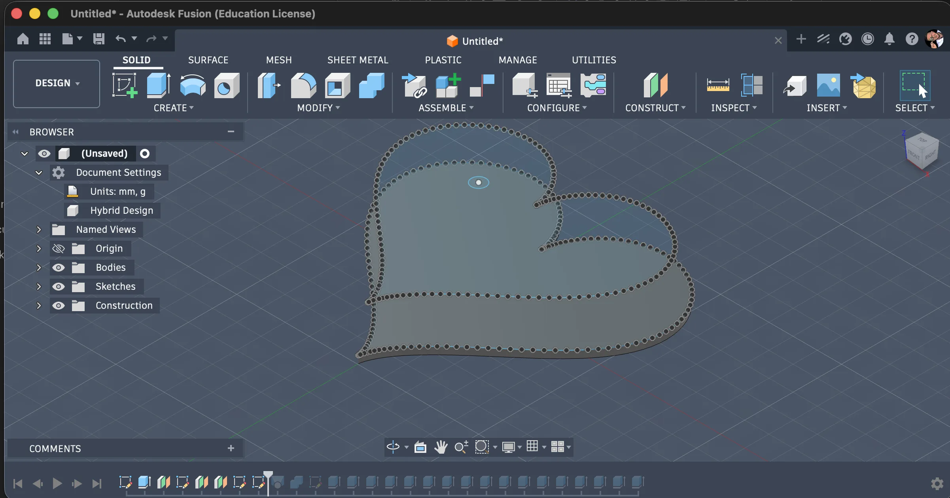Screen dimensions: 950x498
Task: Select the Insert Mesh tool
Action: 863,85
